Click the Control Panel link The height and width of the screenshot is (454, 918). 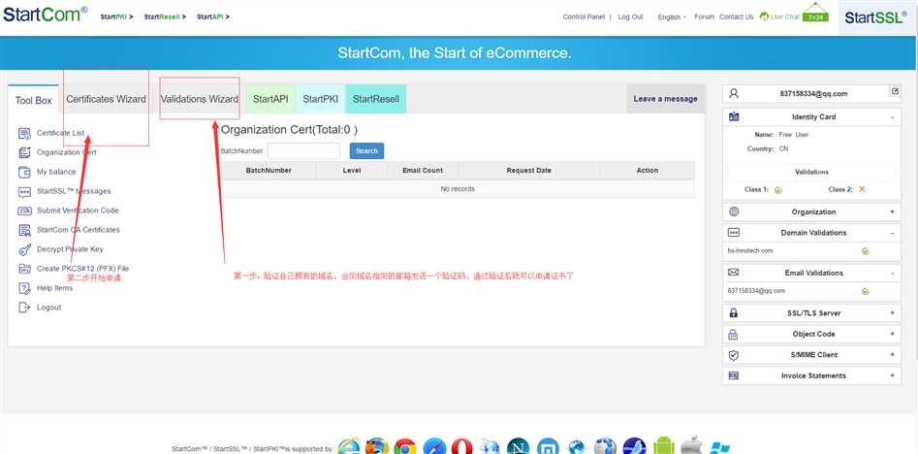coord(584,17)
